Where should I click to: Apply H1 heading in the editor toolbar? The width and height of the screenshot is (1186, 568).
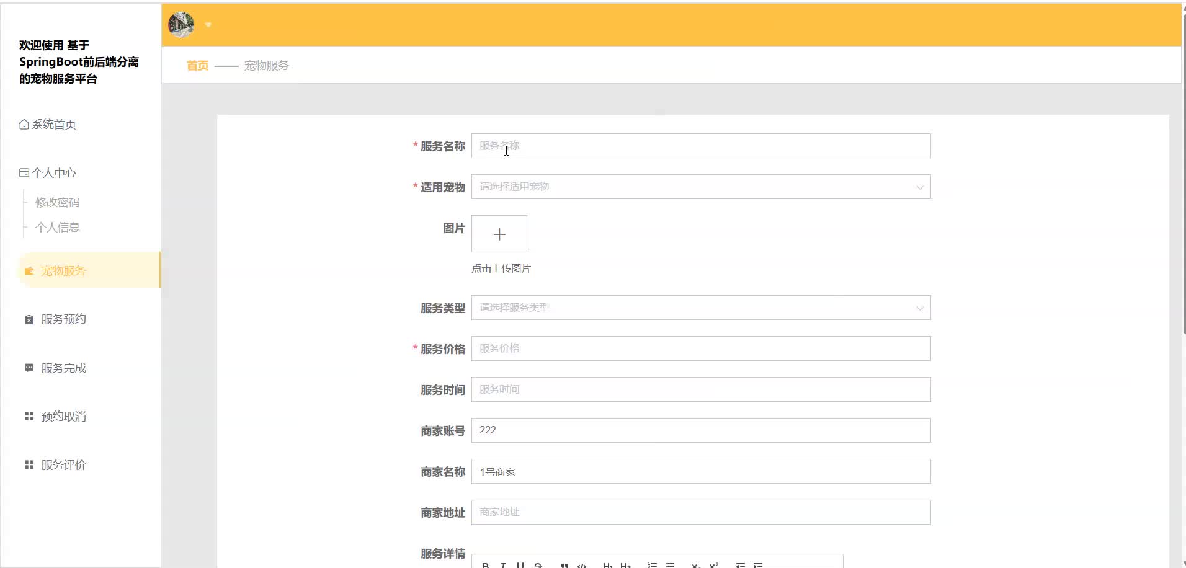pos(608,565)
